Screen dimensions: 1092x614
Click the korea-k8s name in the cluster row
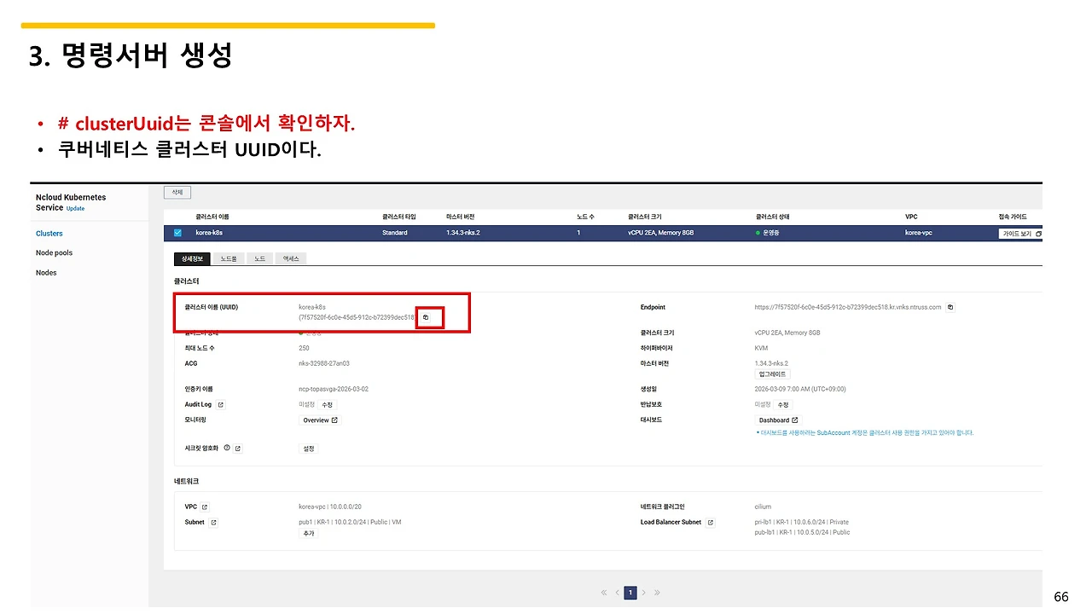pyautogui.click(x=209, y=233)
